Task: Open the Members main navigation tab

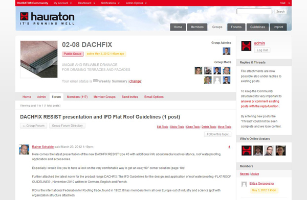Action: coord(197,27)
